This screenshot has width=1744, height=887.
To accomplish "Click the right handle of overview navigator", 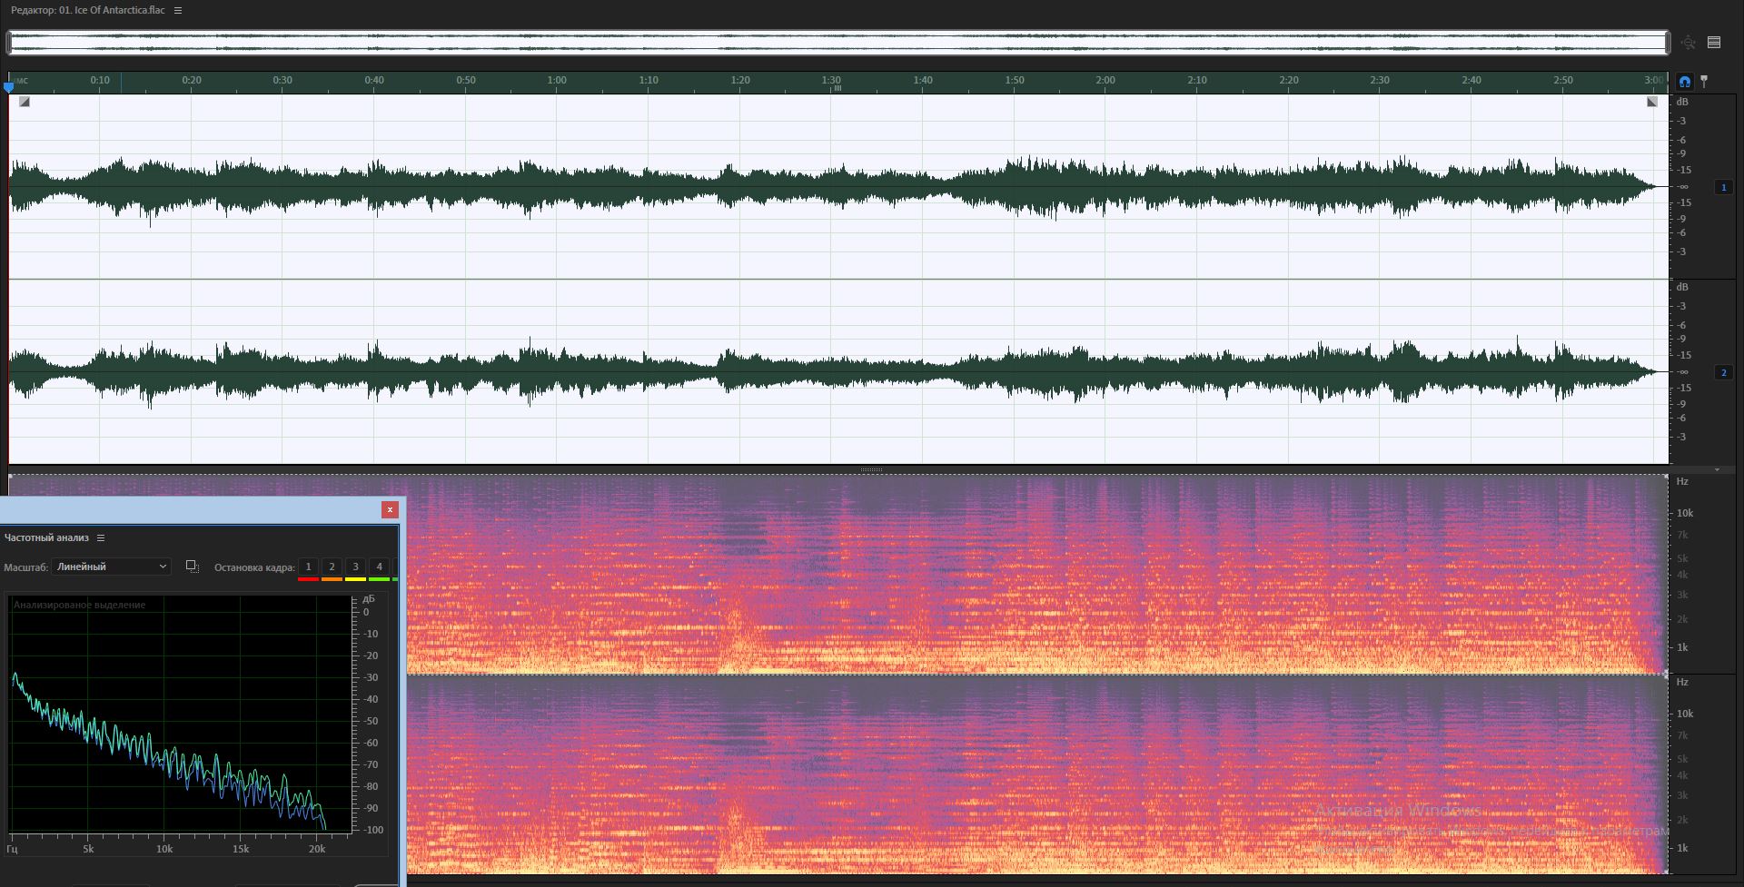I will point(1667,43).
